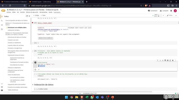Move the active cell down
The width and height of the screenshot is (179, 100).
pos(160,61)
